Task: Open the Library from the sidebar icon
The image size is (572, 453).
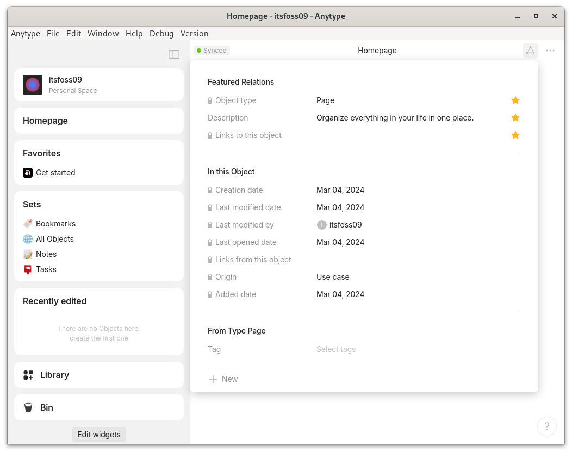Action: tap(28, 375)
